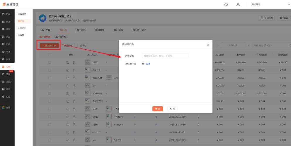Open 应用 apps in the sidebar
291x146 pixels.
[6, 107]
